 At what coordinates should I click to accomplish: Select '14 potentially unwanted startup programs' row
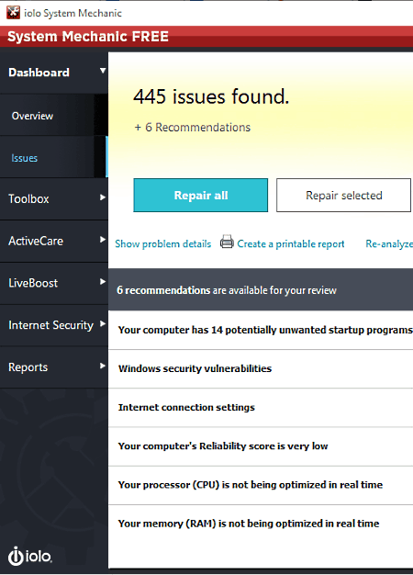(261, 330)
